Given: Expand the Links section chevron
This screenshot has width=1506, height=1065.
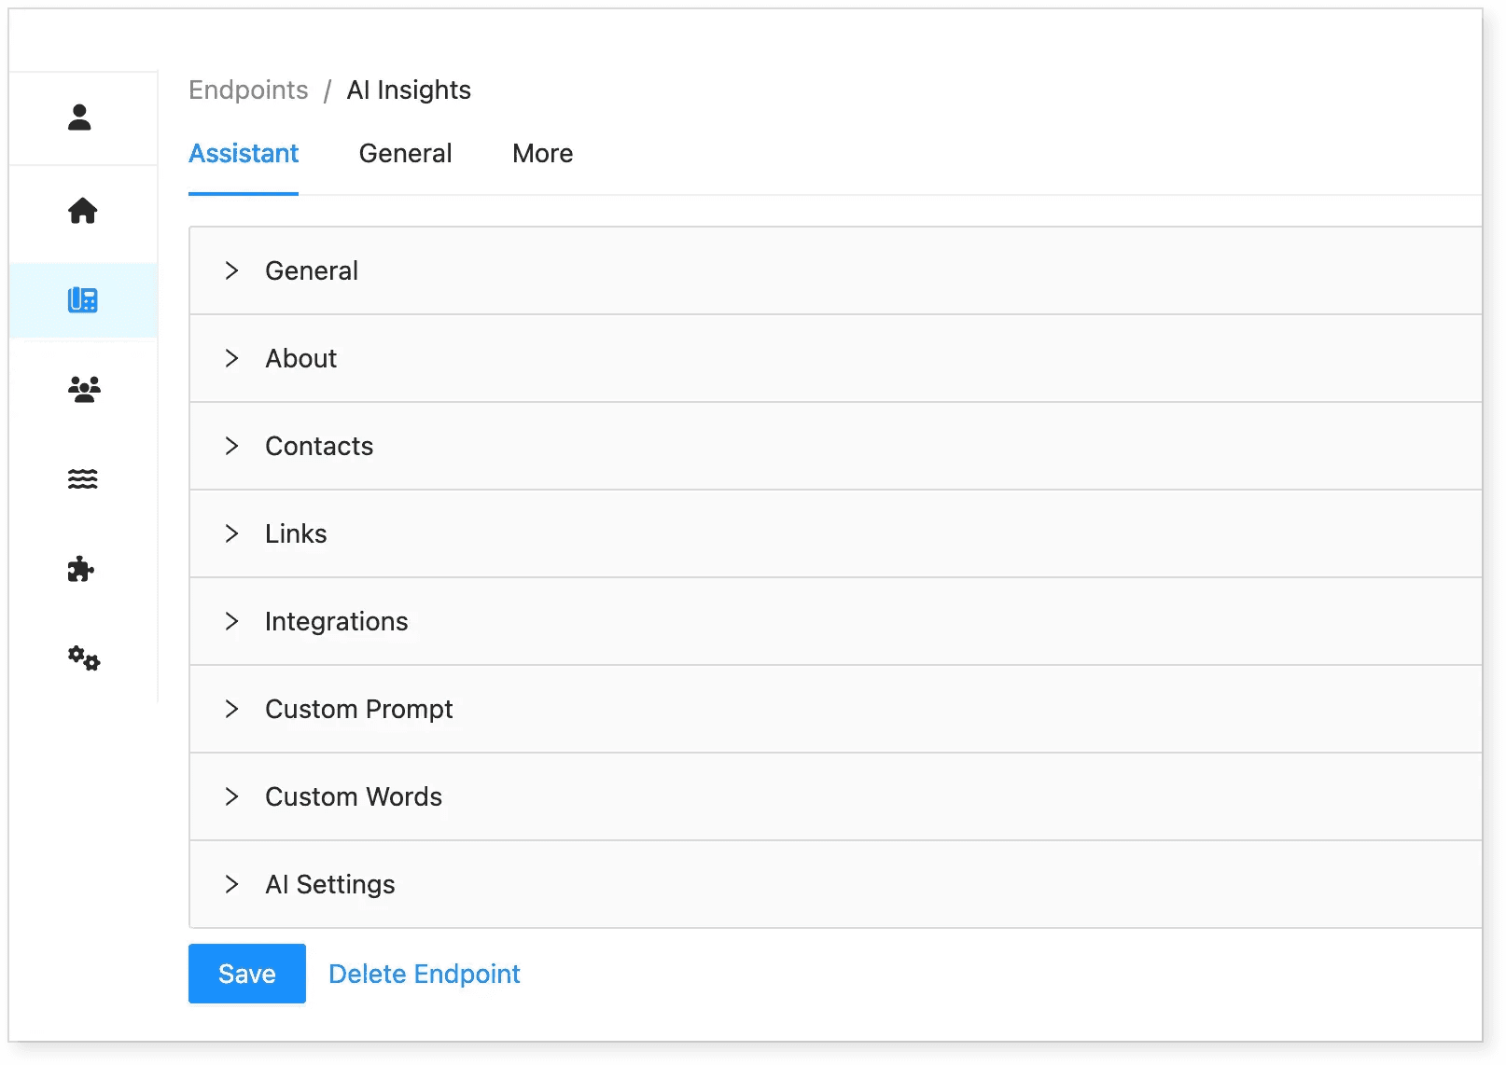Looking at the screenshot, I should tap(231, 533).
